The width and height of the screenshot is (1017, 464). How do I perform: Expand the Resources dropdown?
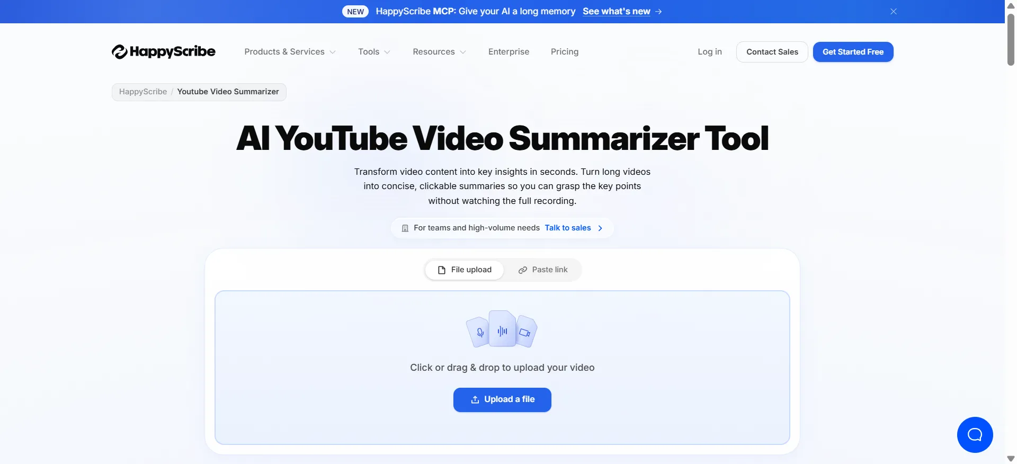pyautogui.click(x=439, y=52)
